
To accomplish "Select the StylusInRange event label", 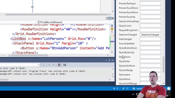I will [126, 70].
